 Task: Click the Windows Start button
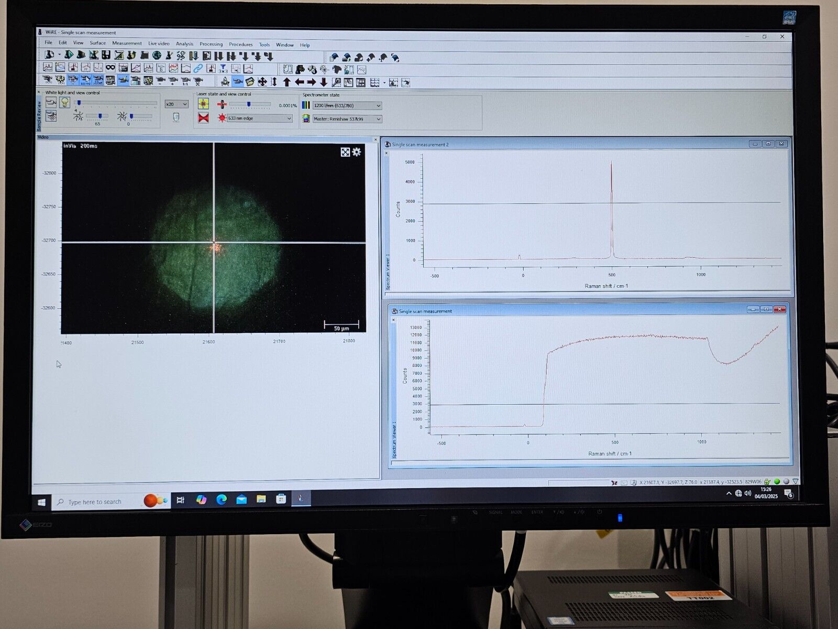[42, 502]
